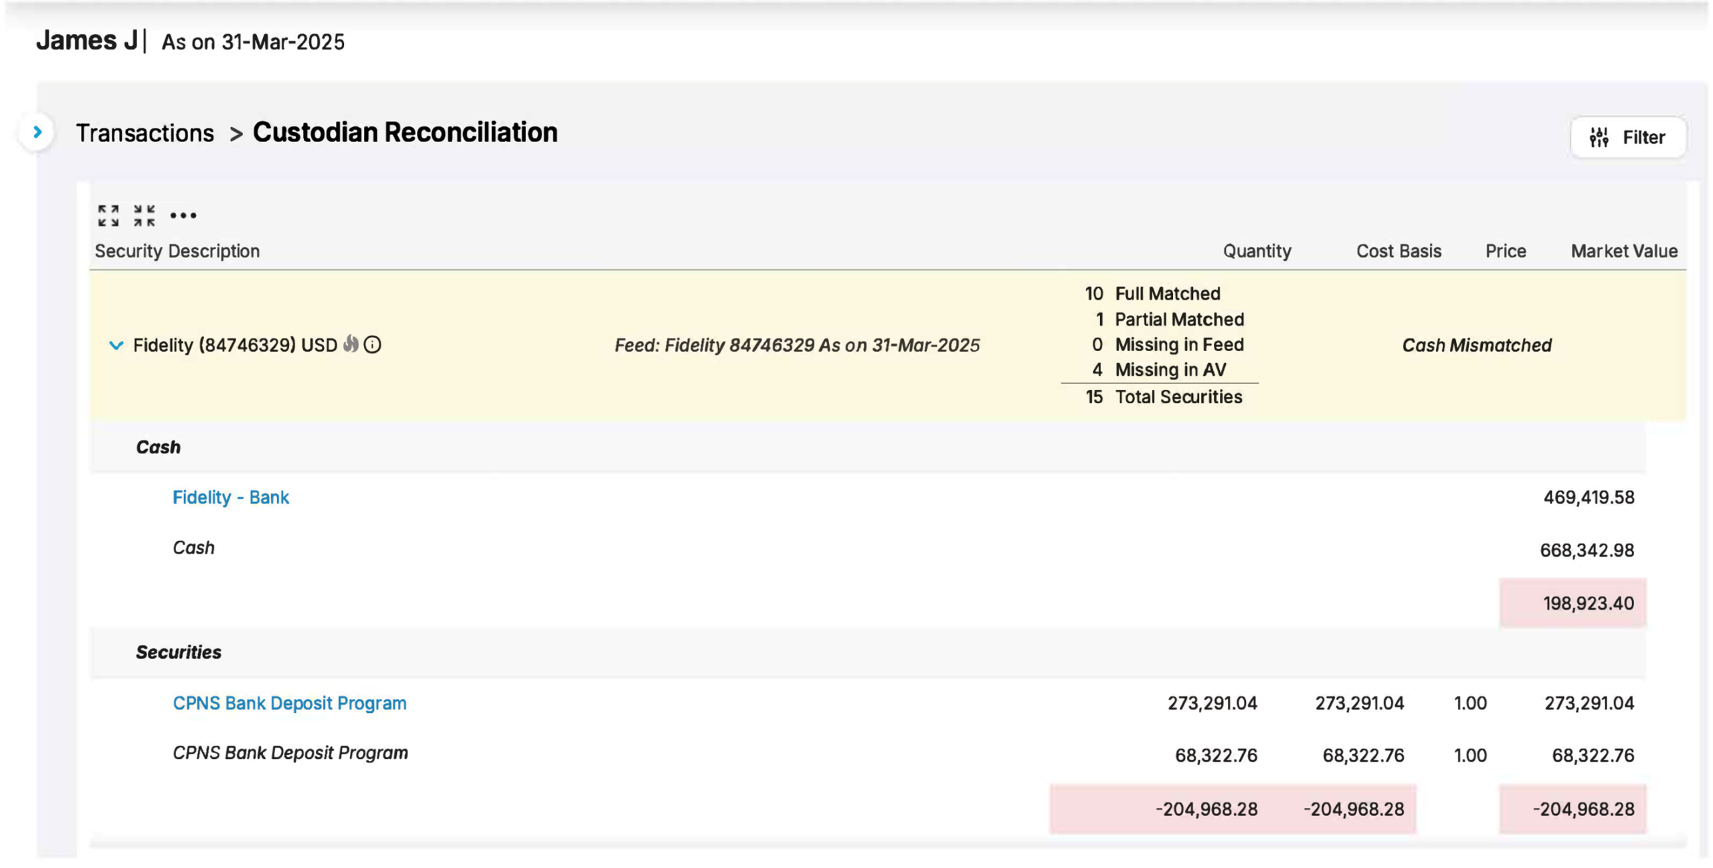This screenshot has width=1713, height=868.
Task: Click the expand all rows icon
Action: tap(108, 215)
